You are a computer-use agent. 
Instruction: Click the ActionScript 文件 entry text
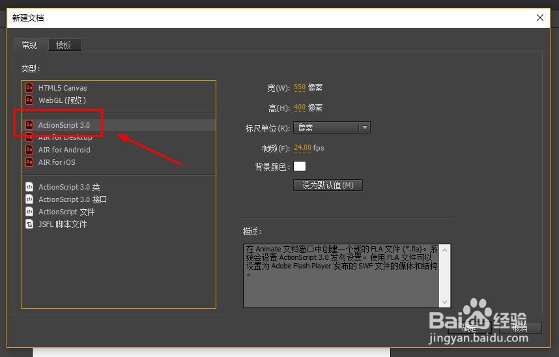coord(66,212)
